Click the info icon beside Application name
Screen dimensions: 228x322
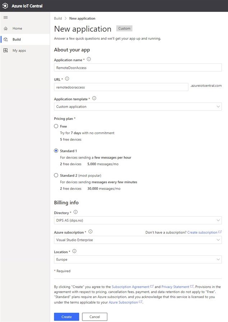(89, 60)
